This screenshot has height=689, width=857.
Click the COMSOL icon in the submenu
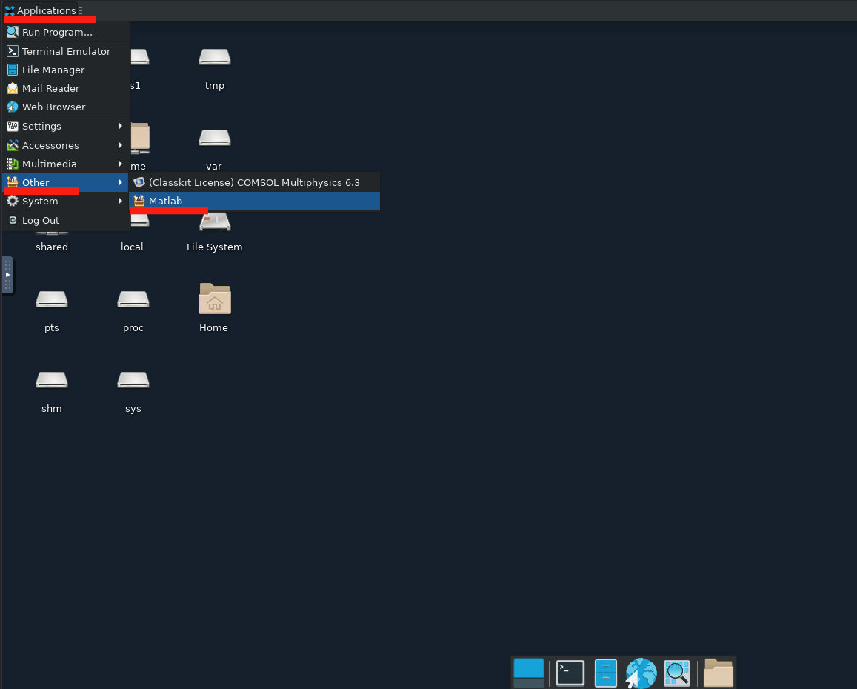[x=139, y=182]
